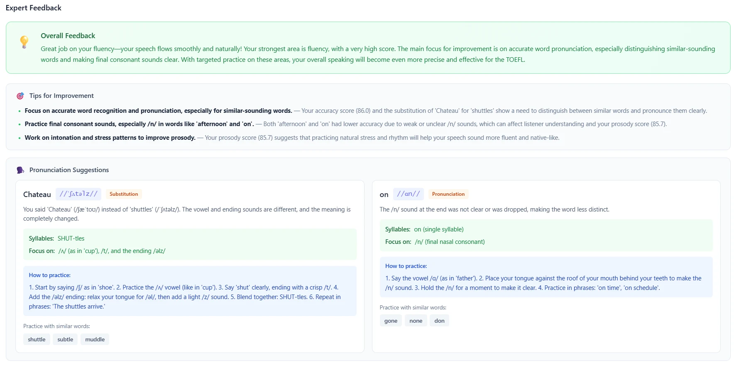Click the 'Chateau' word heading
734x365 pixels.
point(37,195)
